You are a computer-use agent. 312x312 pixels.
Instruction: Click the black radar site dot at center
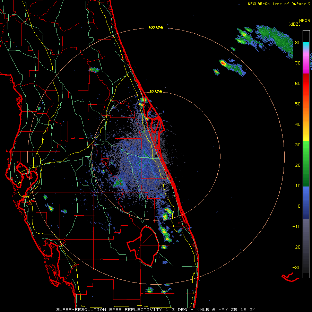(156, 156)
